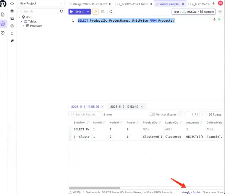The height and width of the screenshot is (195, 225).
Task: Close the 17:53:49 result tab
Action: click(142, 107)
